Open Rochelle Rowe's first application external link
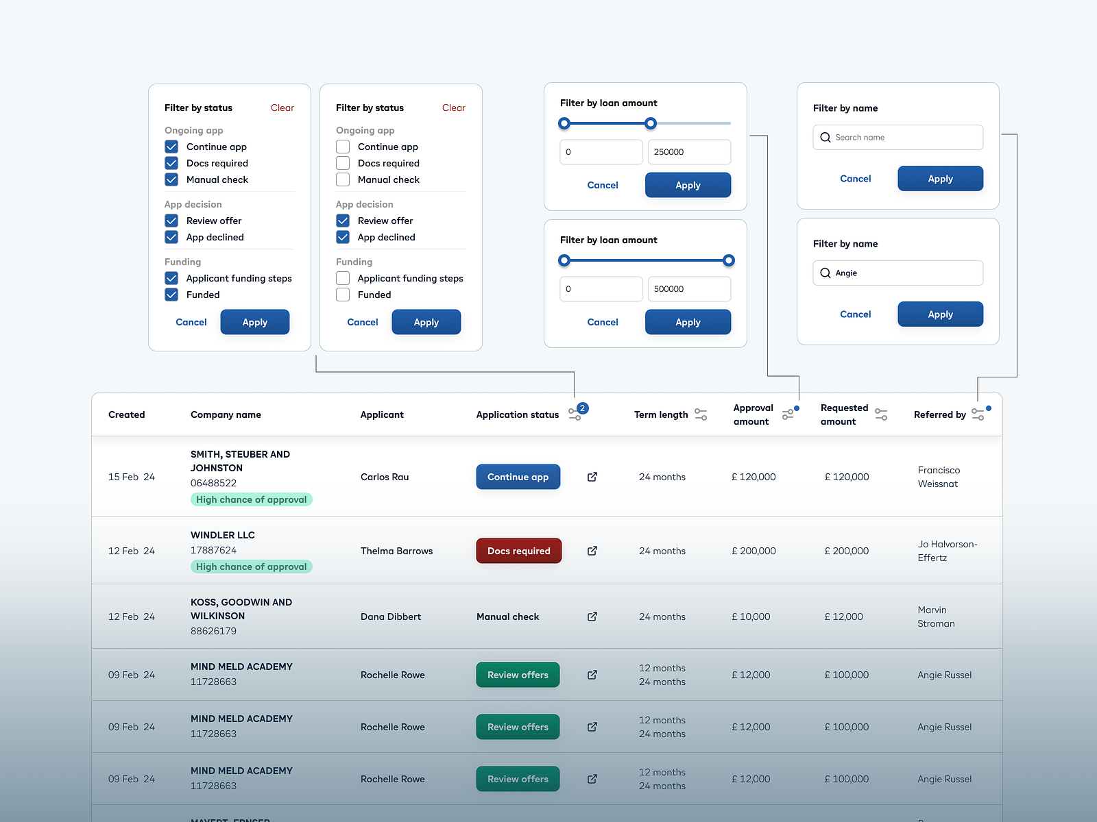 [592, 675]
